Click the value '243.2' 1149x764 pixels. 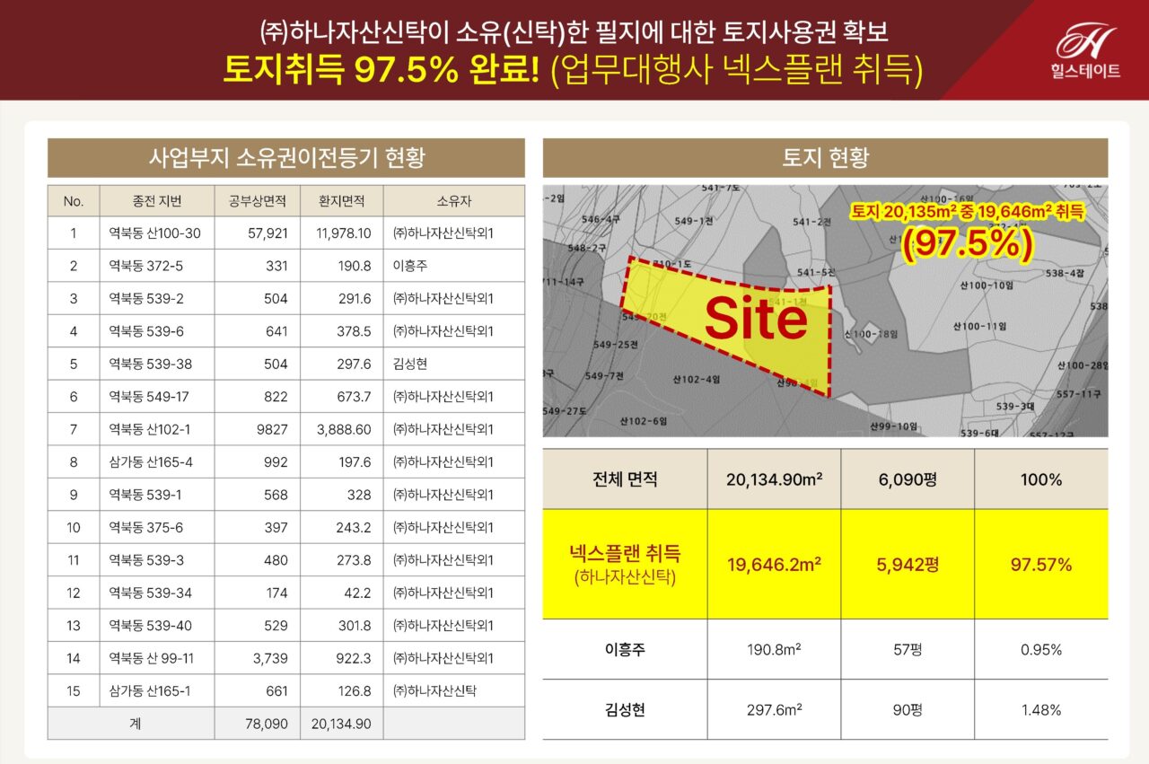355,527
